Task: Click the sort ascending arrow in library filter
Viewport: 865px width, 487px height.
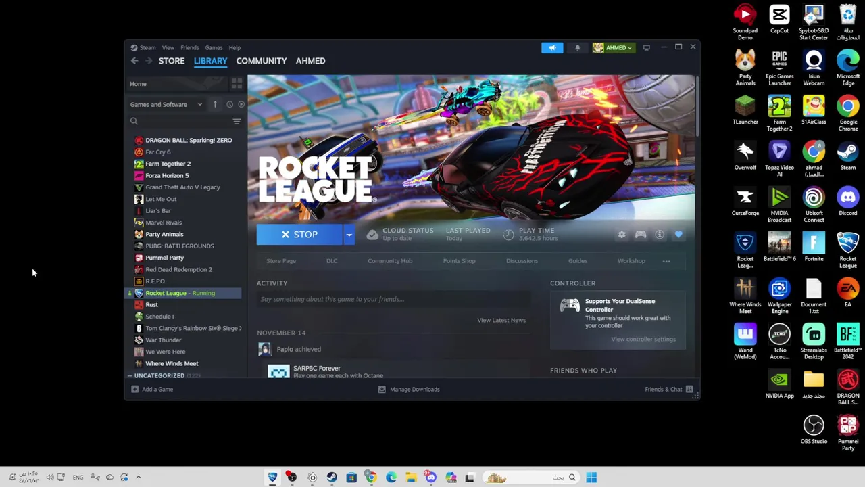Action: tap(215, 104)
